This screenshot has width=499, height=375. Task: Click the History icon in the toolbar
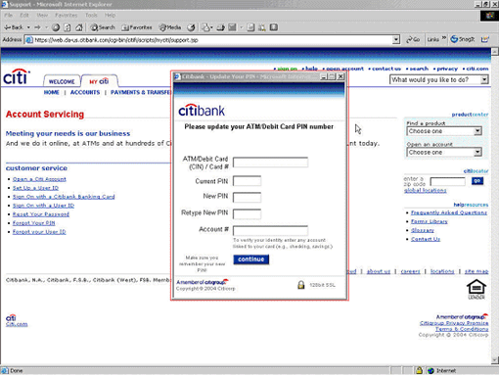[x=191, y=27]
